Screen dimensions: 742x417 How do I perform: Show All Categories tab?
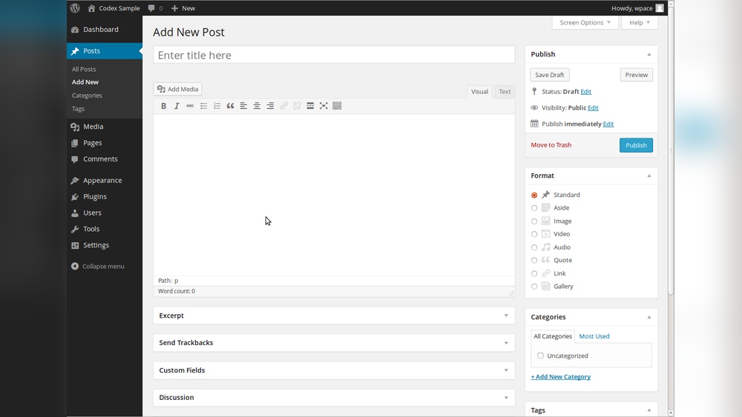click(553, 336)
